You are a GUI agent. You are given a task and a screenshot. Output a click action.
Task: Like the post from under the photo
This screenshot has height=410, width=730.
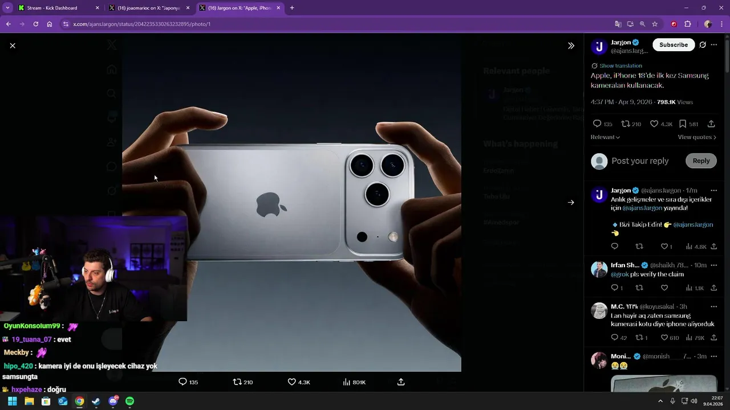tap(292, 382)
